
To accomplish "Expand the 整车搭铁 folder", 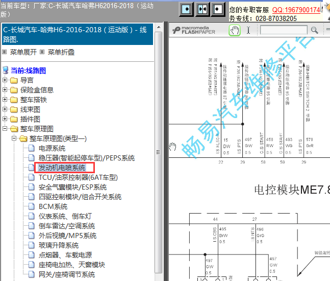I will click(x=5, y=100).
